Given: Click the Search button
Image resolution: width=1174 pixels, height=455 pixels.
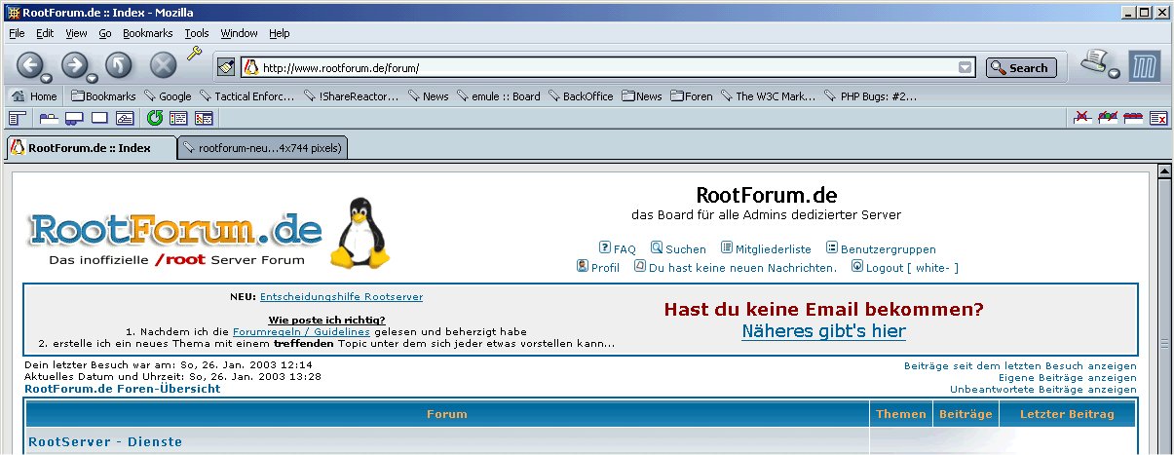Looking at the screenshot, I should click(1021, 68).
